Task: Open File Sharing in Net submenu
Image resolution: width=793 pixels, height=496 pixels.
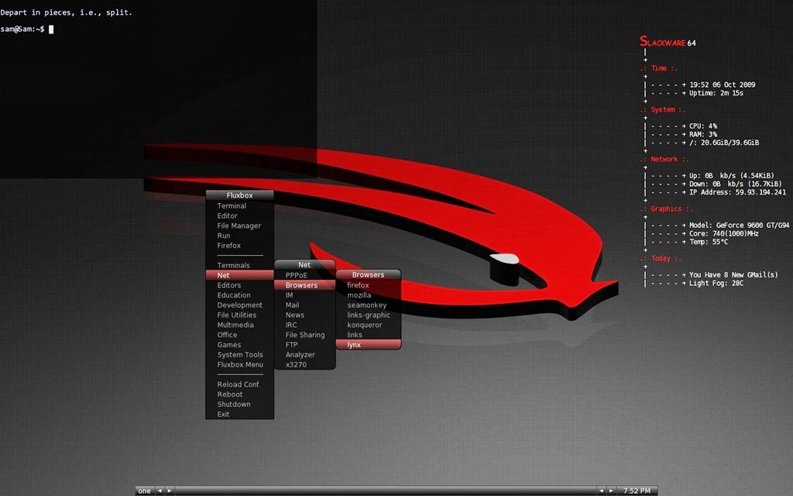Action: [x=305, y=335]
